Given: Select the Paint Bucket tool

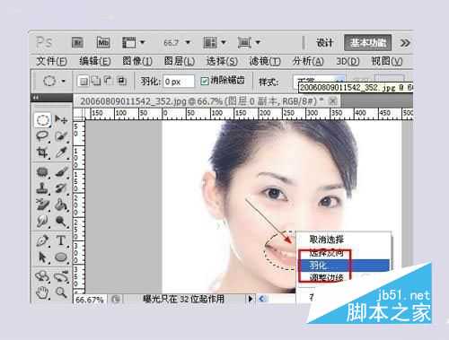Looking at the screenshot, I should pos(61,205).
